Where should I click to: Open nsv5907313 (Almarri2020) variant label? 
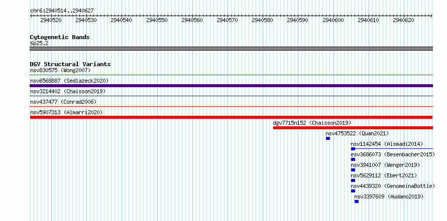click(x=66, y=112)
